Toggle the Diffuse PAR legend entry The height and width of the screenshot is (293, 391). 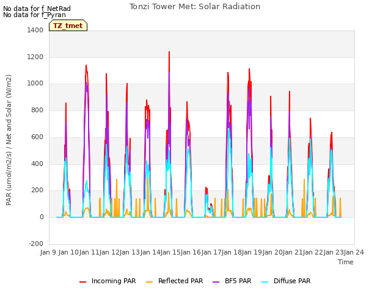click(286, 281)
